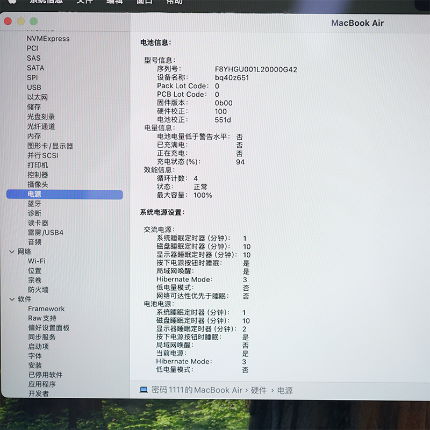Select 防火墙 under 网络
The image size is (430, 430).
click(38, 290)
